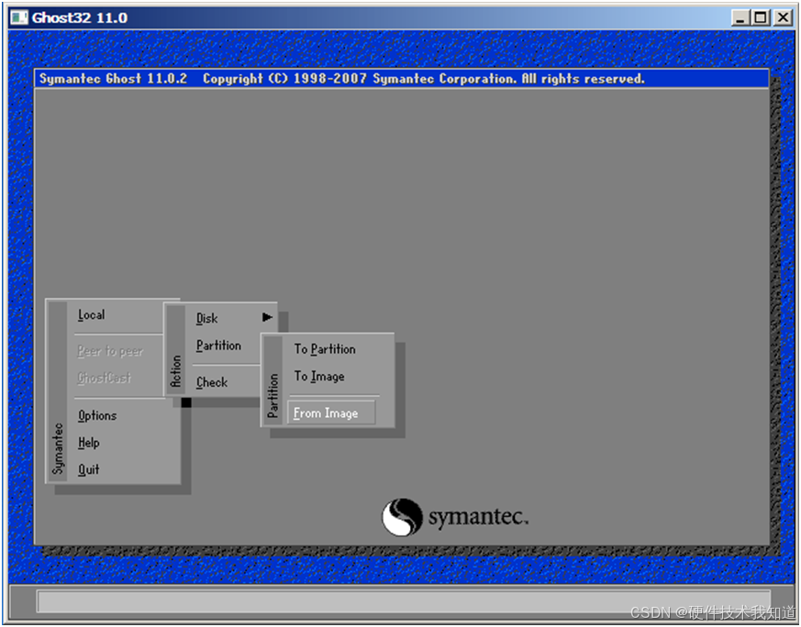Expand the Disk submenu arrow
This screenshot has height=627, width=801.
[267, 317]
